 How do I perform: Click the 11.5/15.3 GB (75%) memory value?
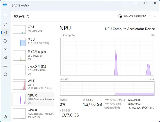[x=38, y=43]
